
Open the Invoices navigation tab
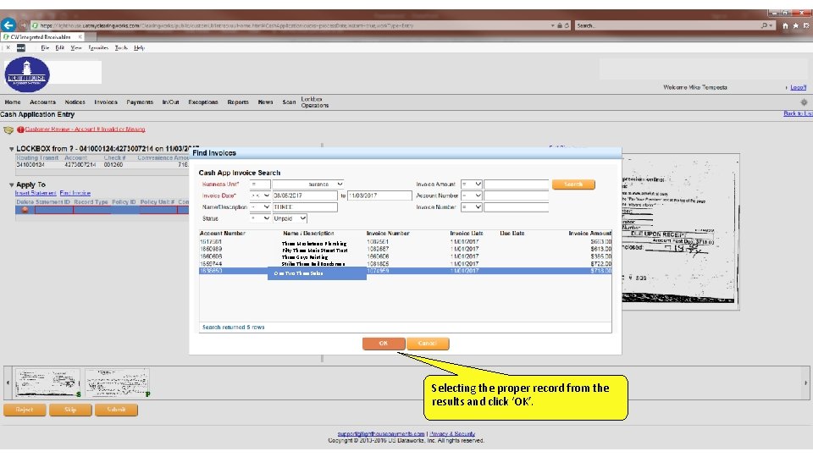click(x=106, y=102)
